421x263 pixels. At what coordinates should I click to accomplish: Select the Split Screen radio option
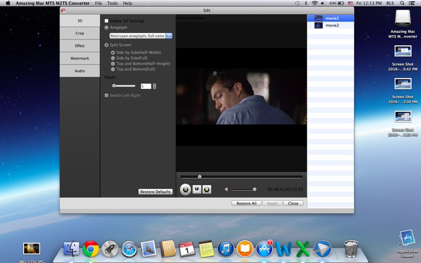107,45
